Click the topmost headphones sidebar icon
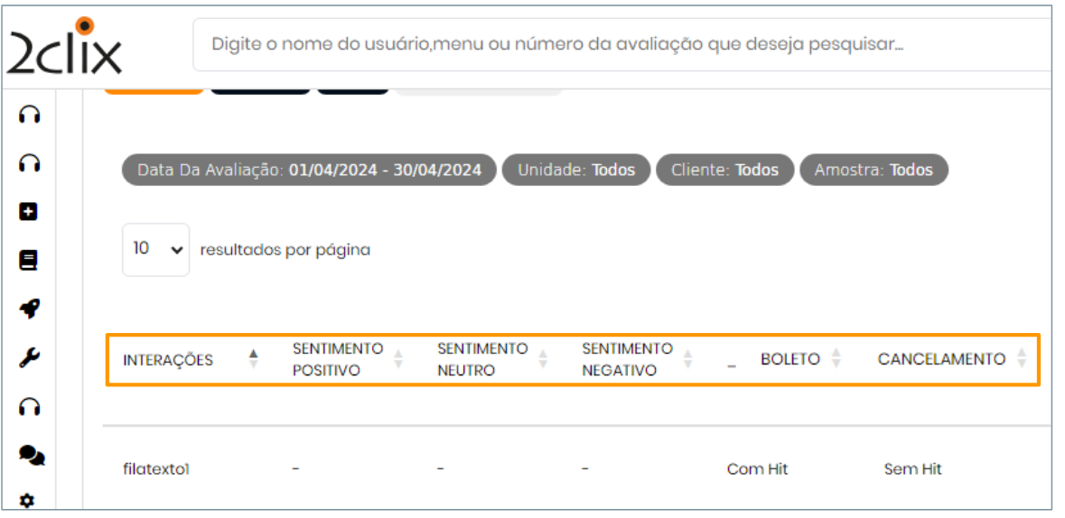This screenshot has height=518, width=1065. [29, 115]
